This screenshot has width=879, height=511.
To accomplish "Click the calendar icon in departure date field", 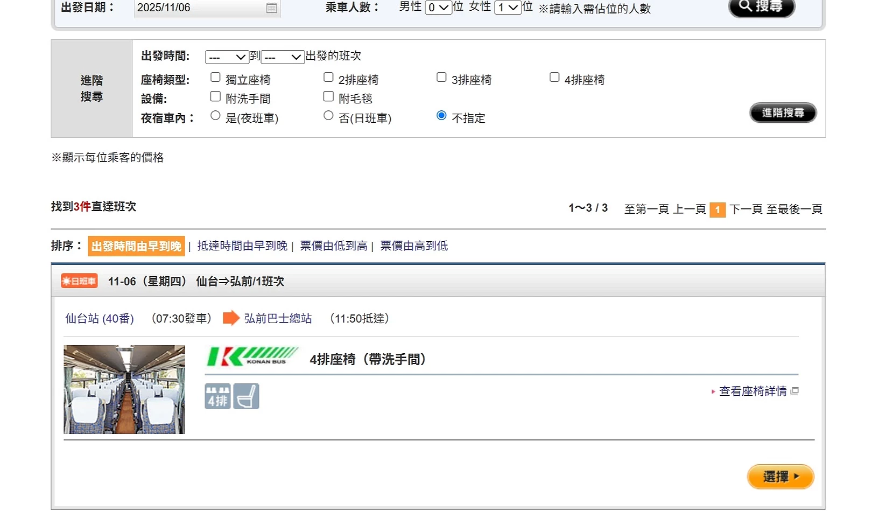I will (272, 8).
